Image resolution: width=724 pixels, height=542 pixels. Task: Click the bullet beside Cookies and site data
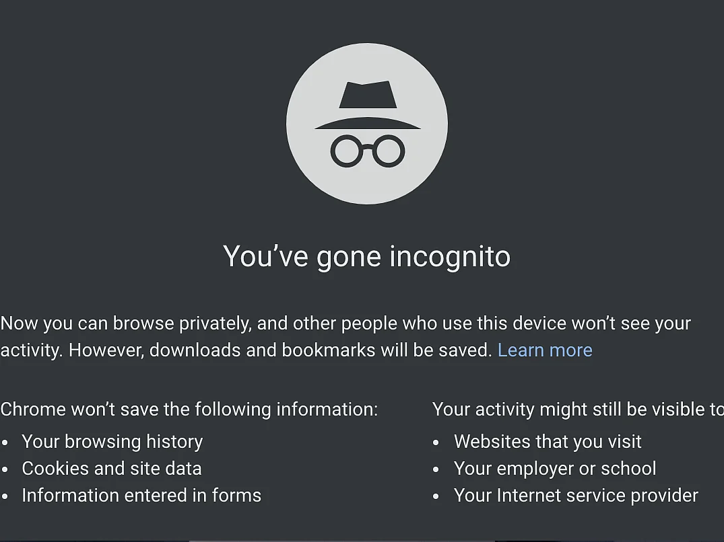coord(5,469)
